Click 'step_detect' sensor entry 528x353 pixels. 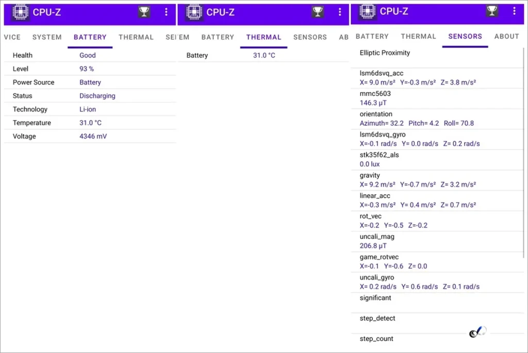(x=437, y=323)
